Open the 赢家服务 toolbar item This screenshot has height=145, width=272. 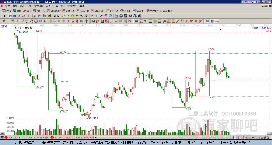(x=166, y=11)
